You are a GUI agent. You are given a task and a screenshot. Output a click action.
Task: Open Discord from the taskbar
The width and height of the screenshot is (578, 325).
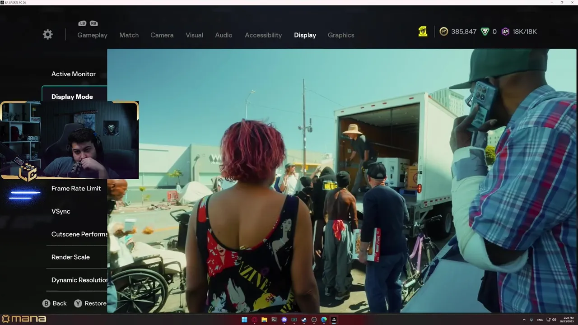coord(284,320)
